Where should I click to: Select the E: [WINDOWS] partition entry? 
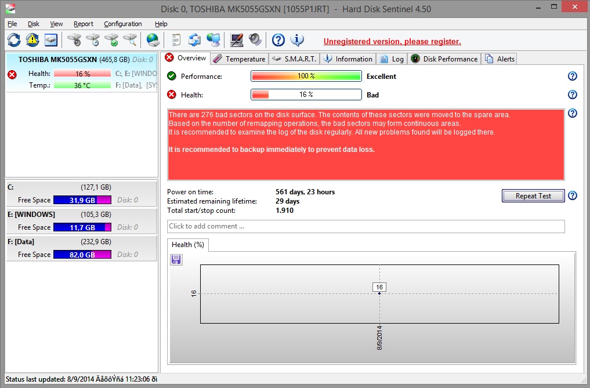coord(82,221)
